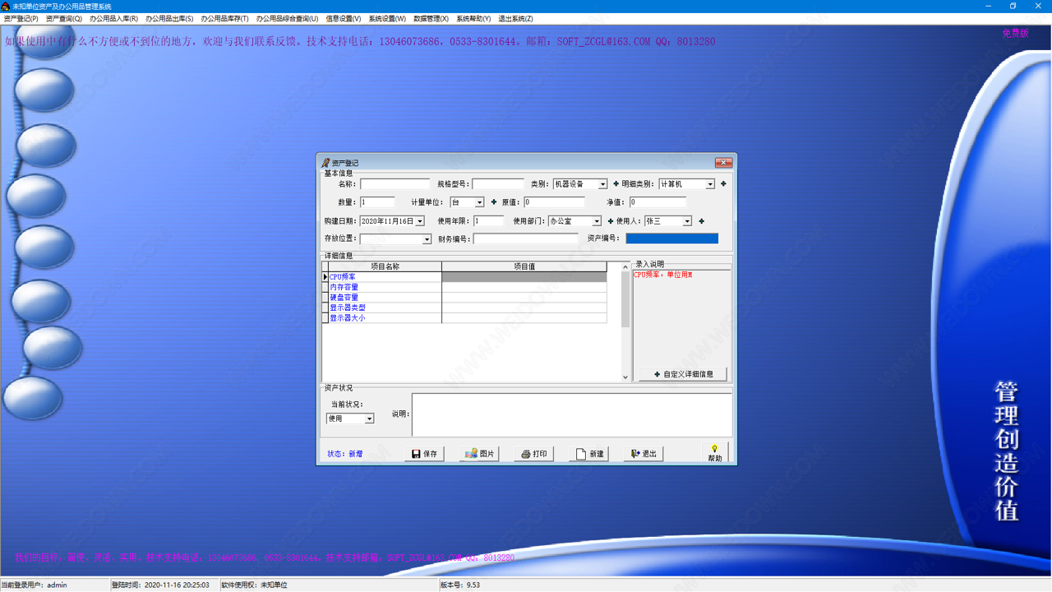Open 帮助 lightbulb help button

coord(715,453)
